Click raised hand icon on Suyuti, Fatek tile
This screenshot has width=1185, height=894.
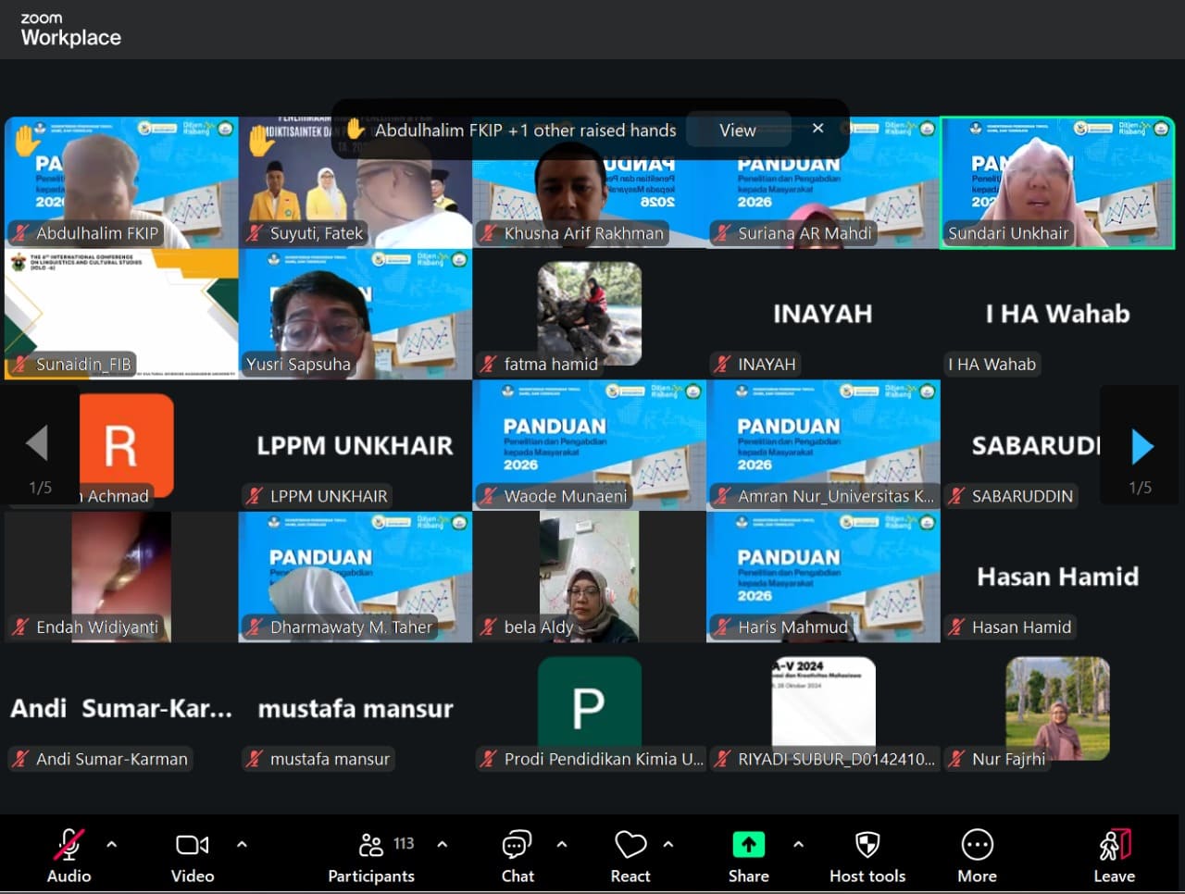261,140
